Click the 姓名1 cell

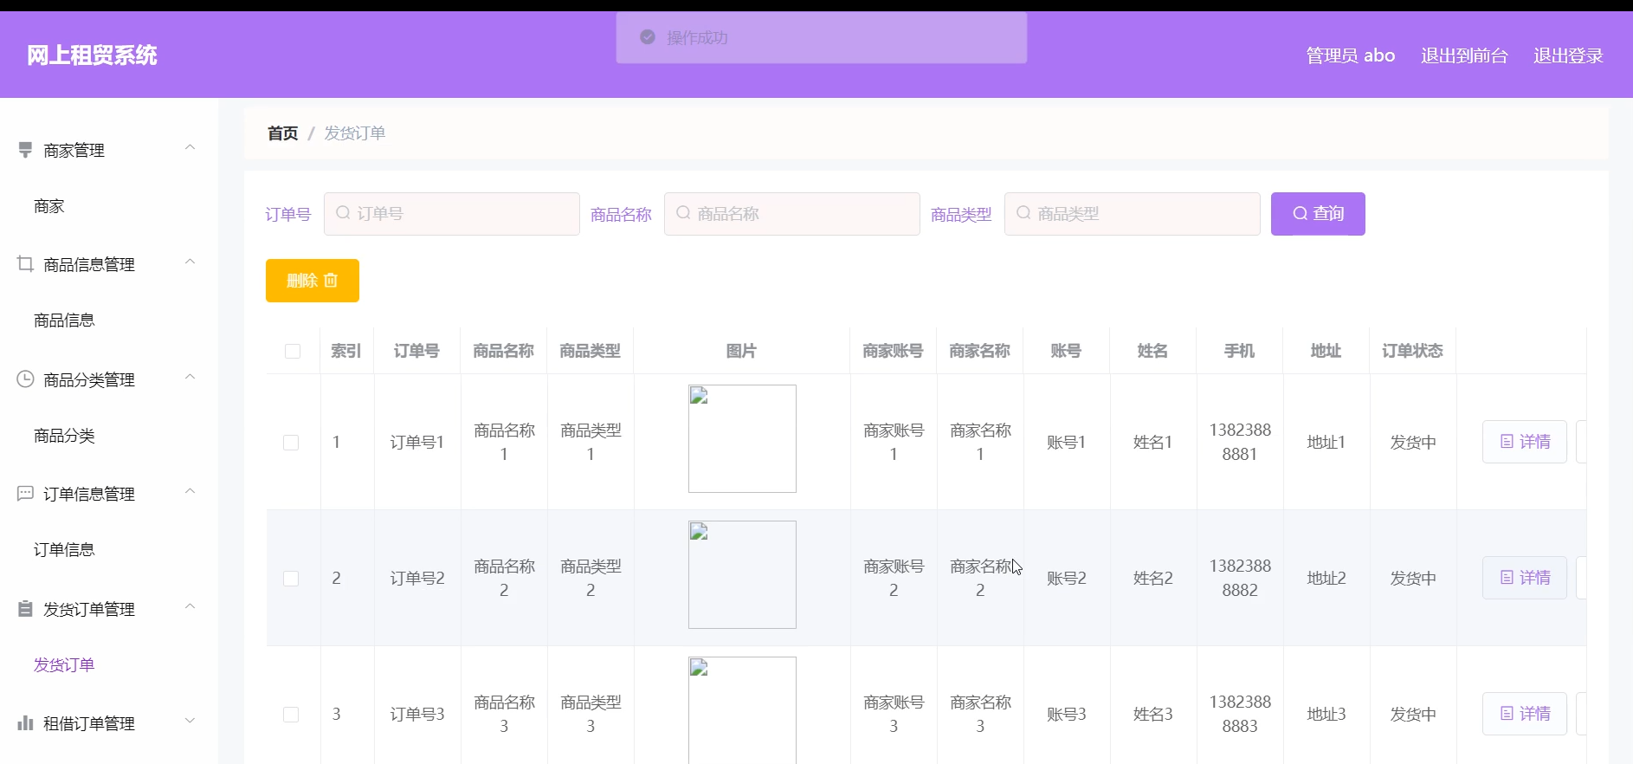(x=1153, y=442)
